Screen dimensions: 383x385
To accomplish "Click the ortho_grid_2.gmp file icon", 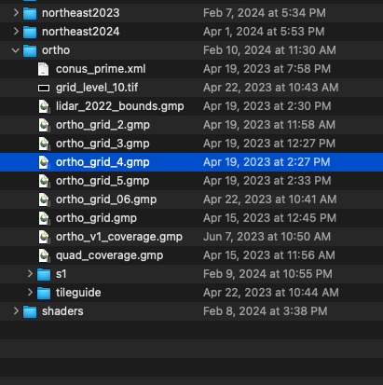I will [x=45, y=125].
